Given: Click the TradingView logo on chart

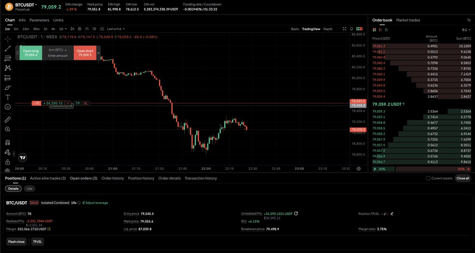Looking at the screenshot, I should (x=23, y=157).
